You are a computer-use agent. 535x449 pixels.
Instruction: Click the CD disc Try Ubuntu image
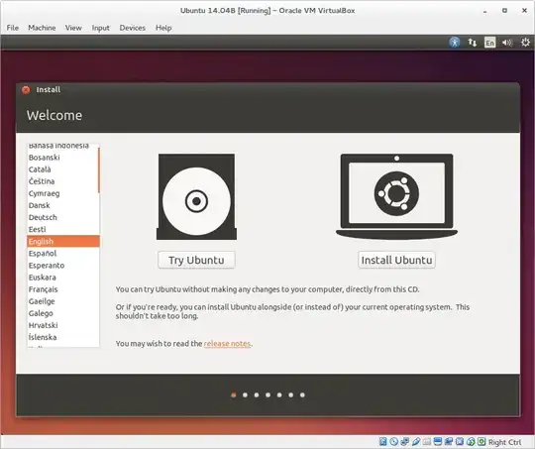tap(196, 196)
